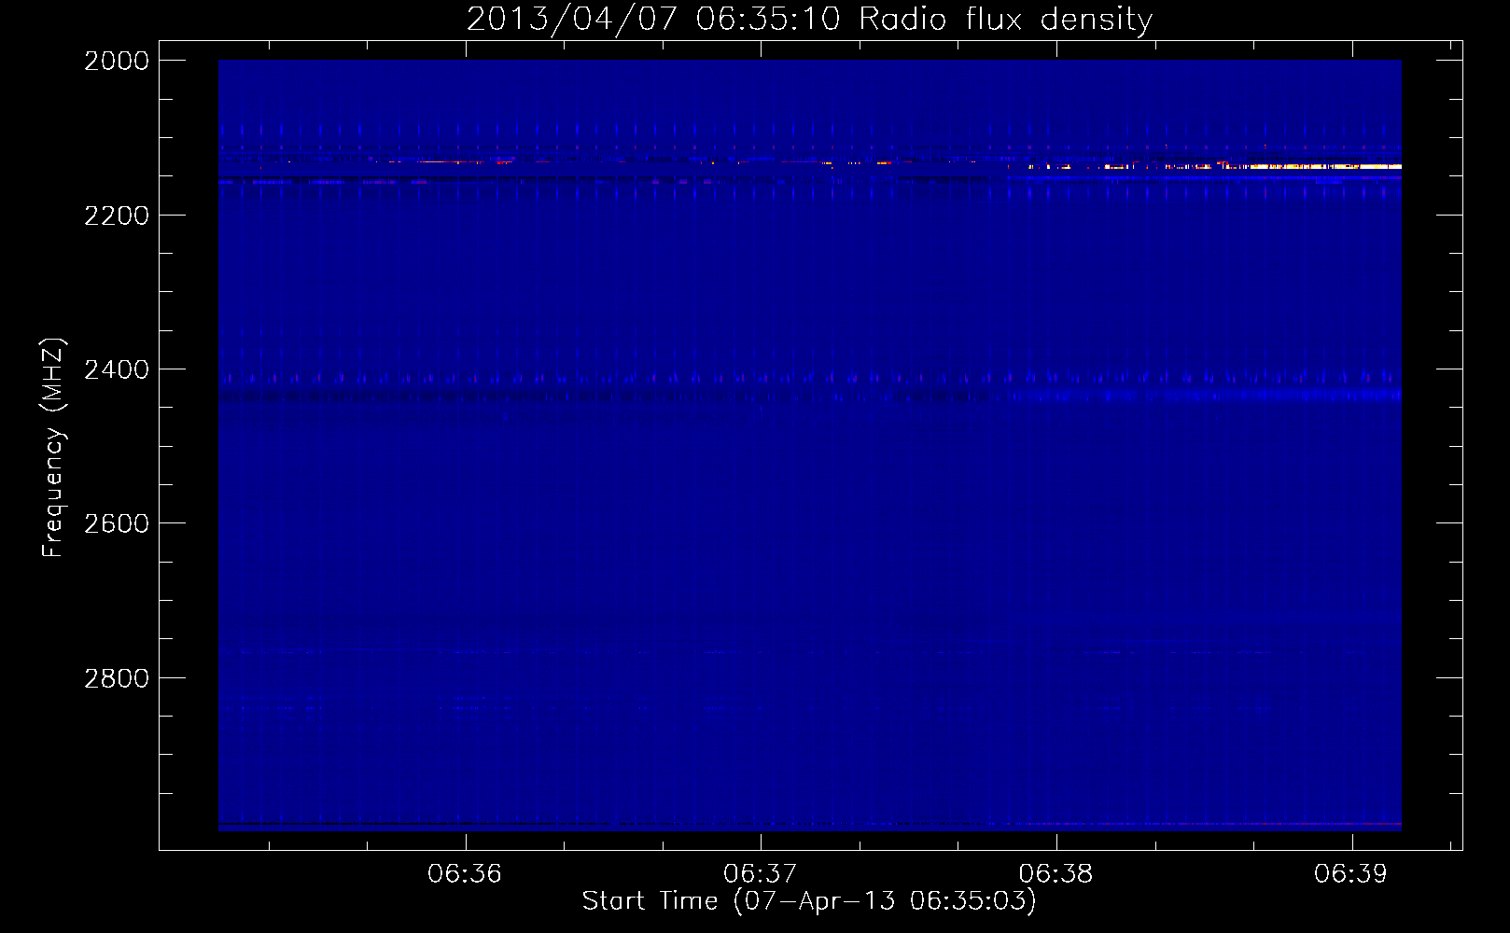This screenshot has height=933, width=1510.
Task: Click the 'Start Time (07-Apr-13 06:35:03)' label
Action: (x=809, y=901)
